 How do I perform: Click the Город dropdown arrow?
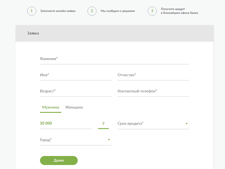click(109, 140)
